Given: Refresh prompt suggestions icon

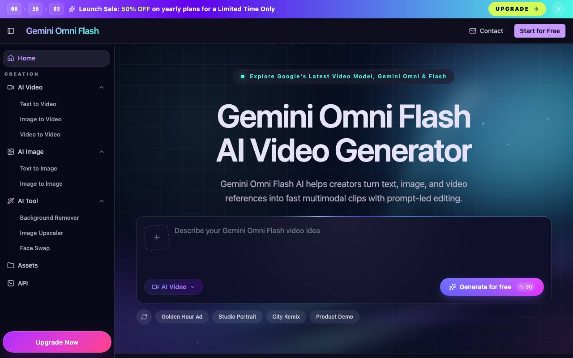Looking at the screenshot, I should pos(144,317).
